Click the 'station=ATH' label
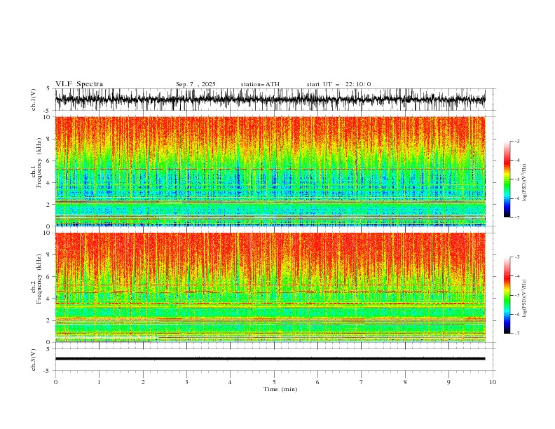The image size is (555, 429). [x=260, y=84]
